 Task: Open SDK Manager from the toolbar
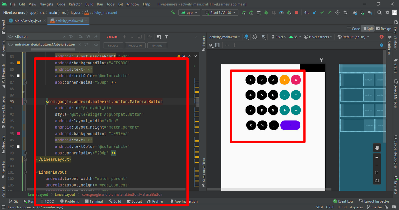coord(370,13)
